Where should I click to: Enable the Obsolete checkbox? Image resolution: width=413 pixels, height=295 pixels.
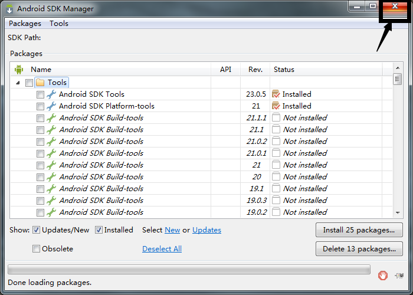tap(37, 249)
